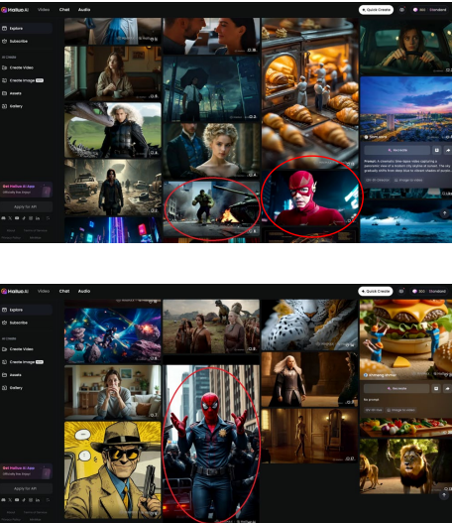
Task: Click the back-to-top arrow near the lion thumbnail
Action: tap(444, 495)
